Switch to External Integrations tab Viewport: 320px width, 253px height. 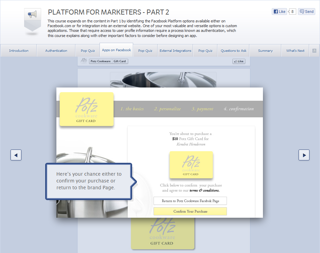[x=176, y=51]
